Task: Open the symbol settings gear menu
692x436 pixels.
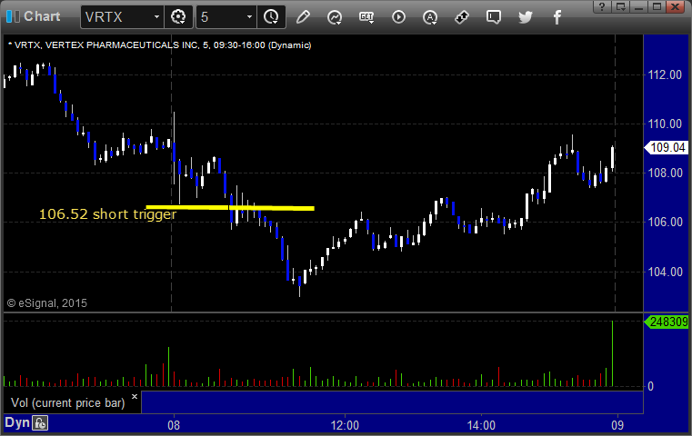Action: pyautogui.click(x=178, y=17)
